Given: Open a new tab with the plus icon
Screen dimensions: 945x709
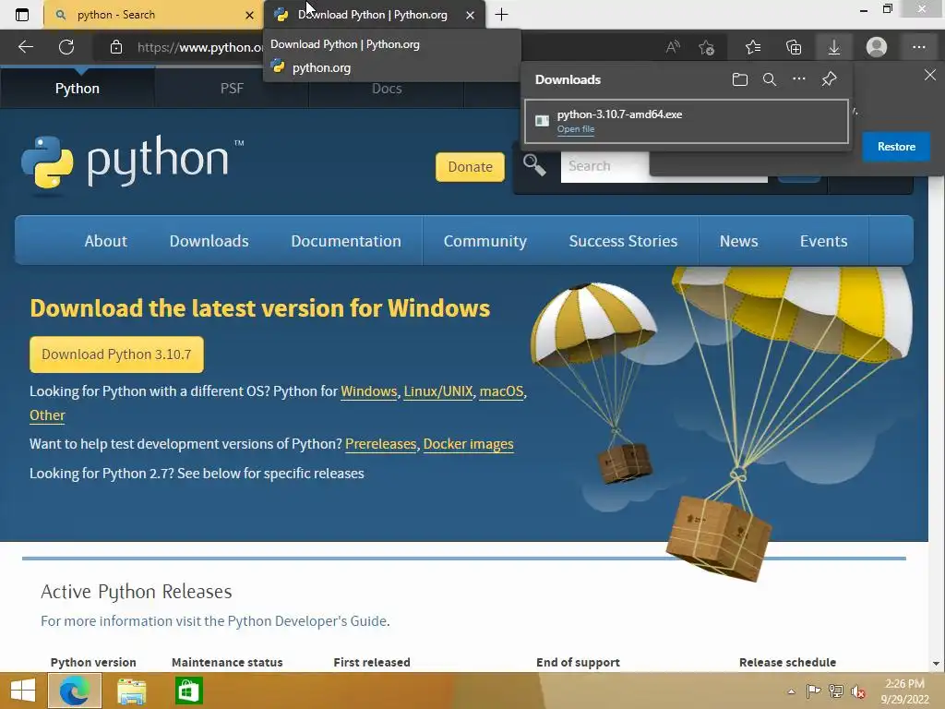Looking at the screenshot, I should click(501, 15).
